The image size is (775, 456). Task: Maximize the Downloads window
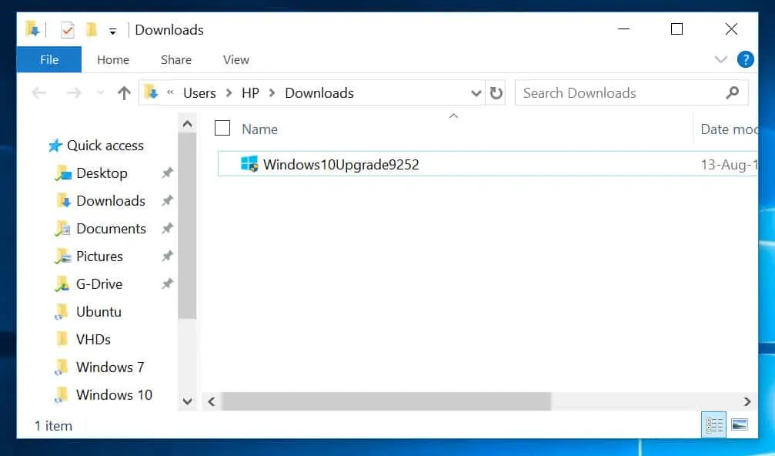click(x=676, y=29)
